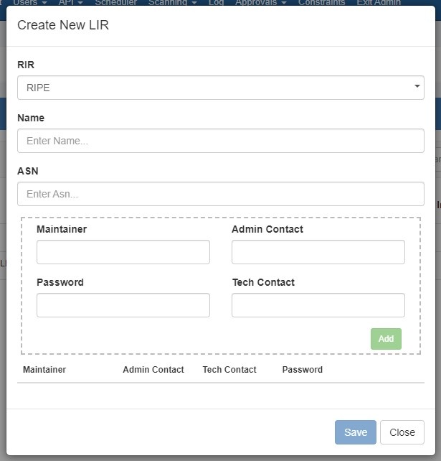441x461 pixels.
Task: Expand the Approvals navbar menu
Action: pos(260,3)
